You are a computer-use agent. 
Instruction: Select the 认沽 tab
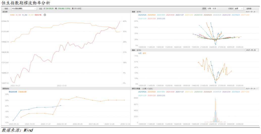pos(214,9)
